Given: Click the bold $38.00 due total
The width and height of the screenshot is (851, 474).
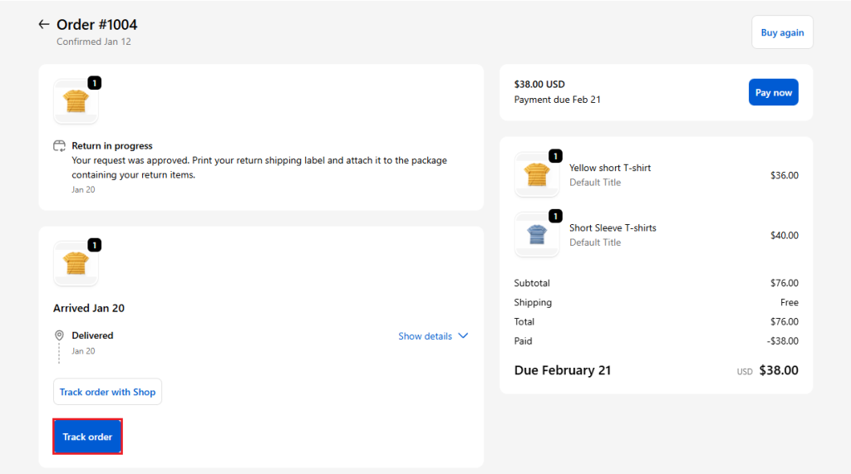Looking at the screenshot, I should [778, 370].
